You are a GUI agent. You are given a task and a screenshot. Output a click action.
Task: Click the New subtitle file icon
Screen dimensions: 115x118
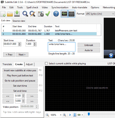pos(3,14)
